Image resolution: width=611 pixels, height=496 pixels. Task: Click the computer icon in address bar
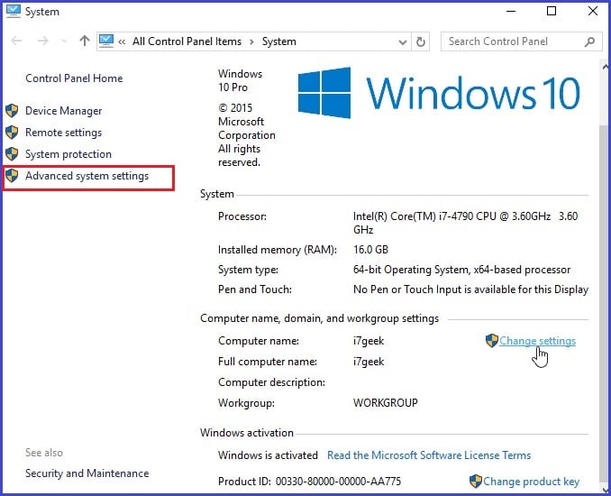pos(106,41)
